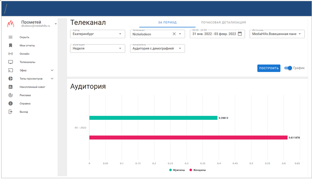Image resolution: width=312 pixels, height=179 pixels.
Task: Switch to За период tab
Action: click(167, 23)
